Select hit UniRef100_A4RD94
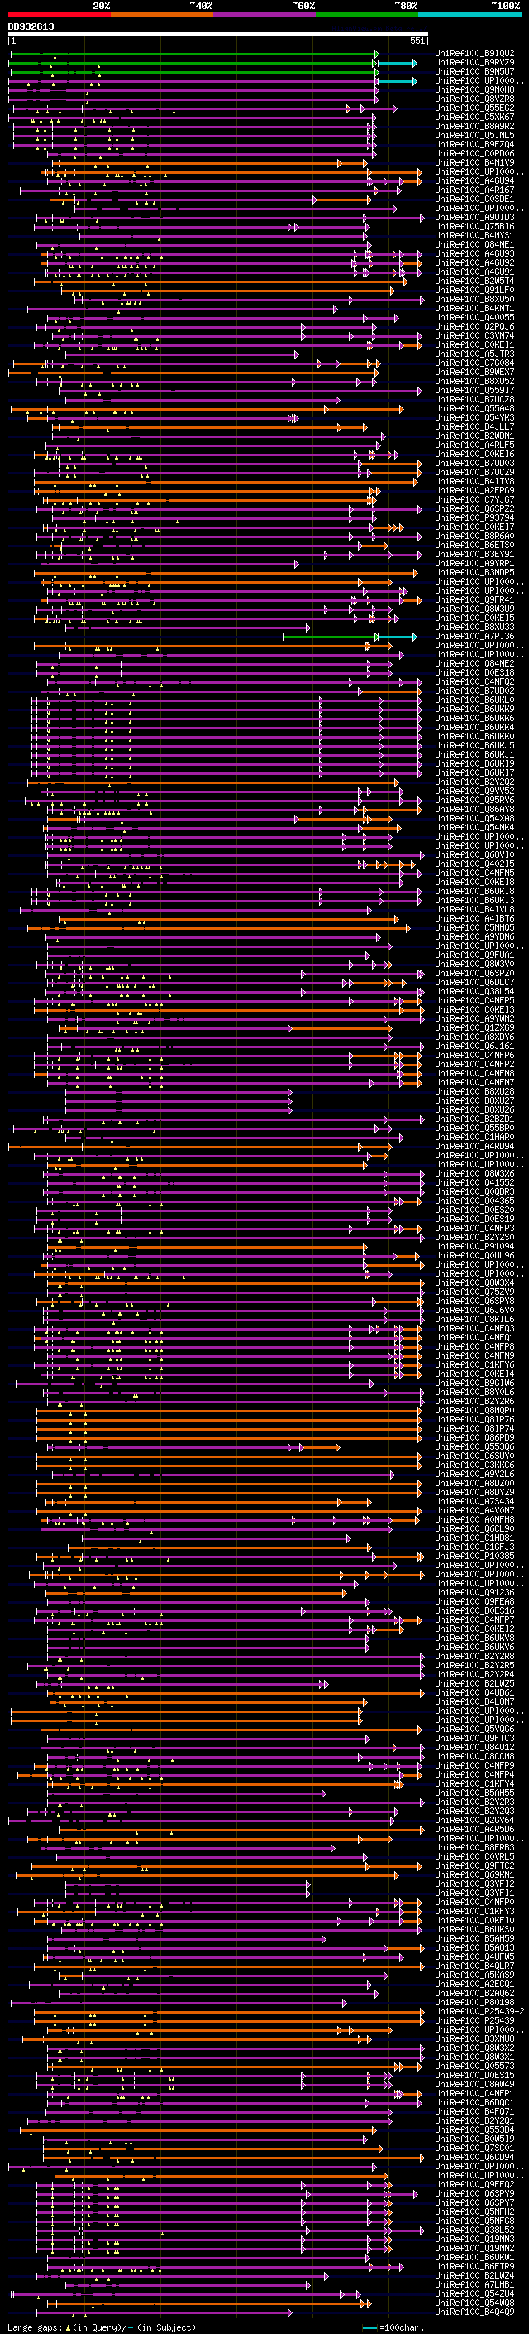The width and height of the screenshot is (529, 2334). [474, 1146]
